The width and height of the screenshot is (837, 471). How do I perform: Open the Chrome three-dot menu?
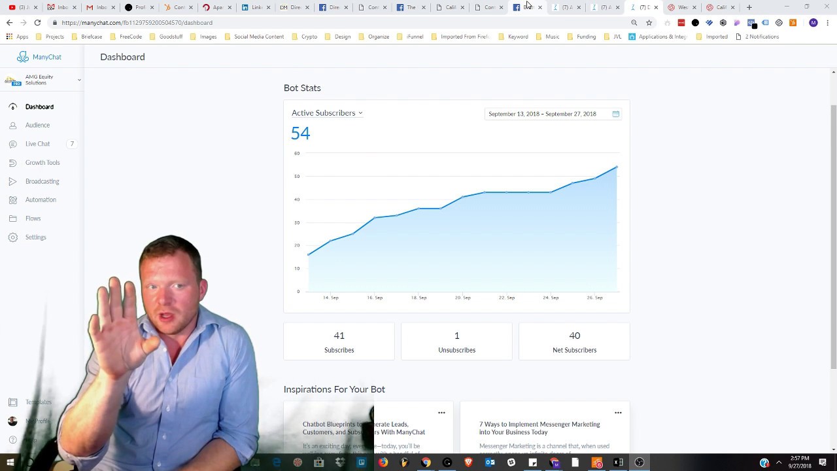(828, 22)
